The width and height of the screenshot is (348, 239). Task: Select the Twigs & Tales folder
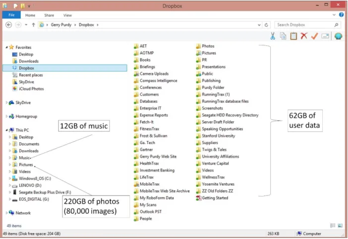211,150
